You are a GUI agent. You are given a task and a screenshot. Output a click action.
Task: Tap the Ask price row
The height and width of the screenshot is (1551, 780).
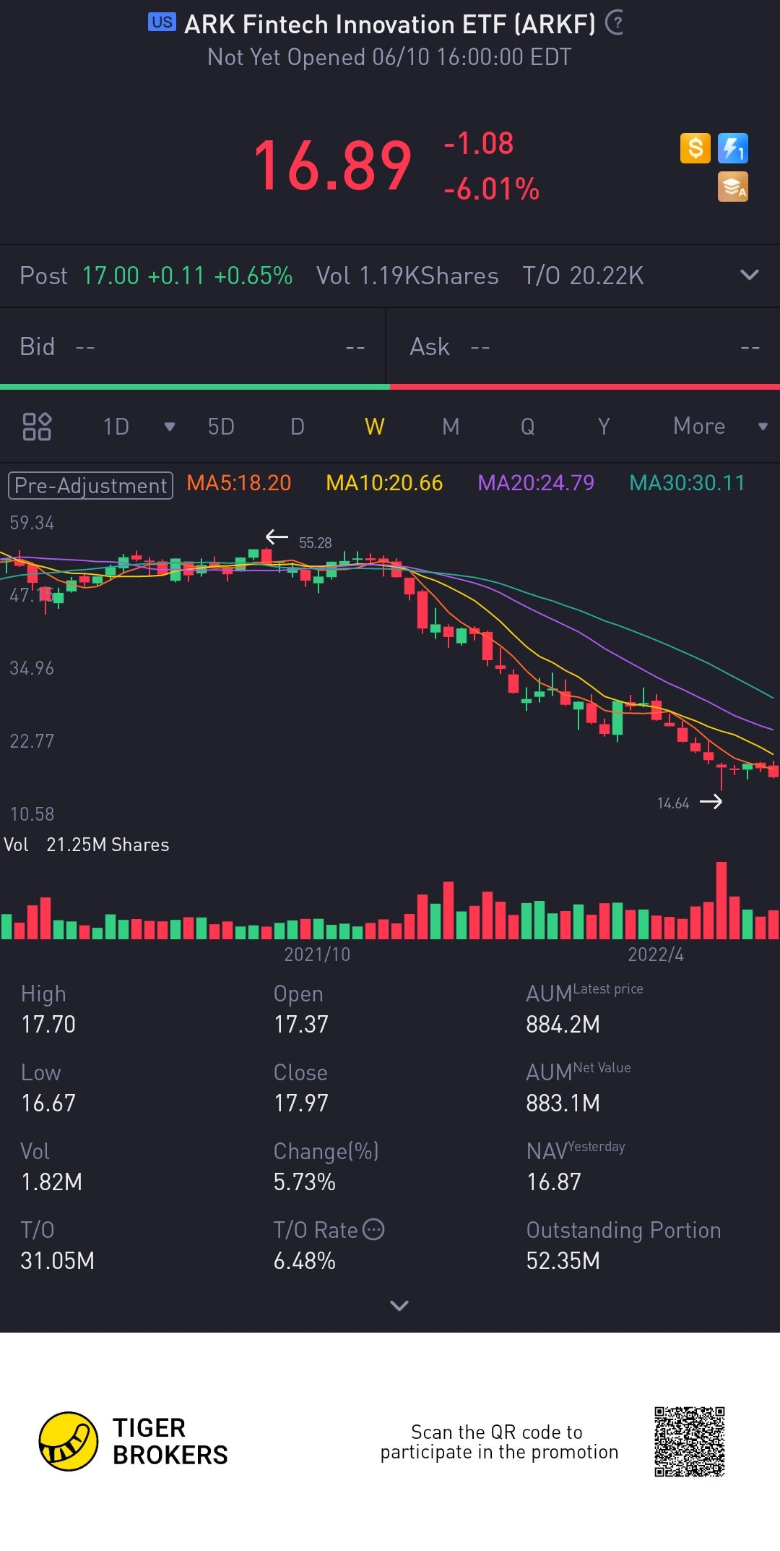(x=584, y=346)
